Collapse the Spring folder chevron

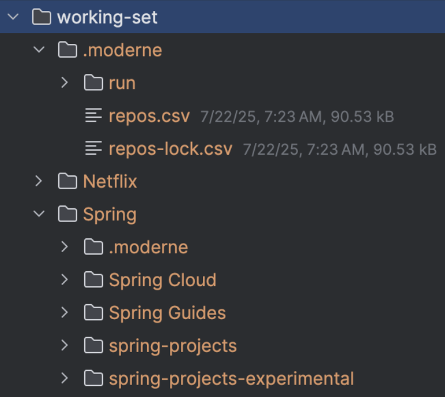click(39, 214)
